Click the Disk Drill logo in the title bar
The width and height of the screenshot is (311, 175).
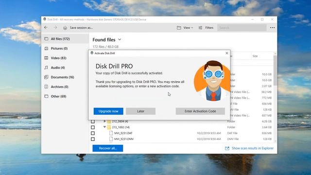coord(45,19)
